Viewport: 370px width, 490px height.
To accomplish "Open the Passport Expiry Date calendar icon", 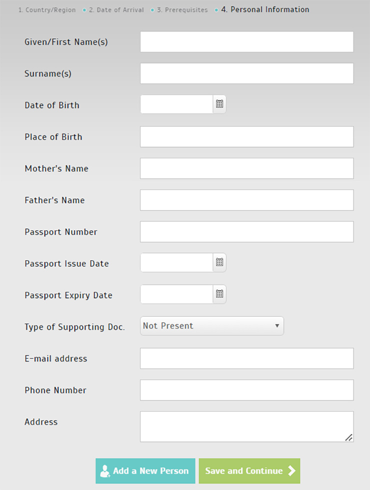I will [219, 294].
